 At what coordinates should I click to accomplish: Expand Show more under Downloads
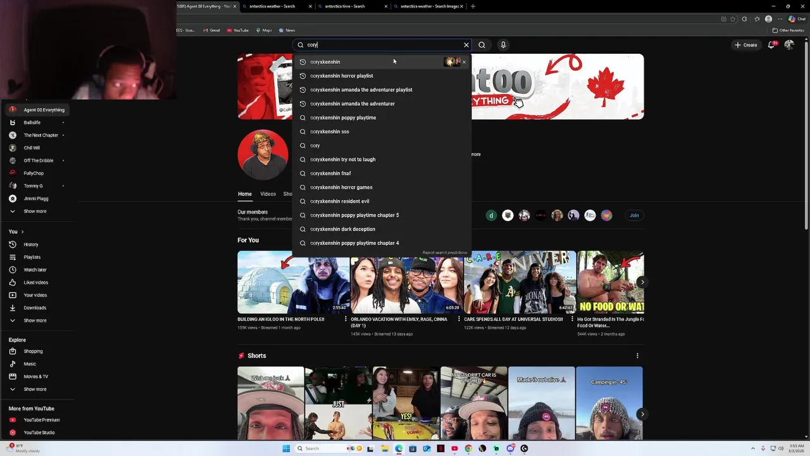point(38,320)
